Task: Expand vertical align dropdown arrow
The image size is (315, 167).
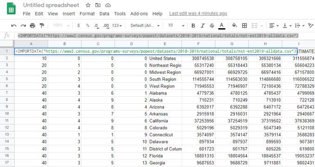Action: pos(290,26)
